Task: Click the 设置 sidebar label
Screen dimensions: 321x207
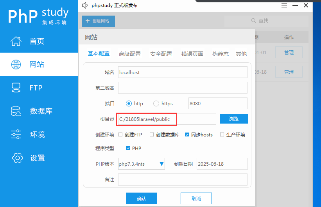Action: [x=37, y=158]
